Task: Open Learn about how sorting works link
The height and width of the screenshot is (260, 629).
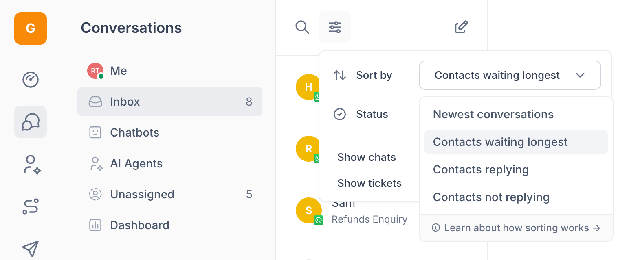Action: tap(516, 228)
